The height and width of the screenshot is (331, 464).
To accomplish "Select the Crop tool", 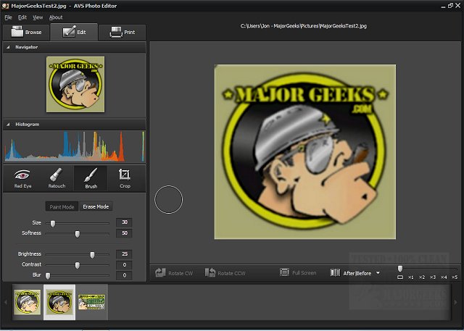I will pos(124,178).
